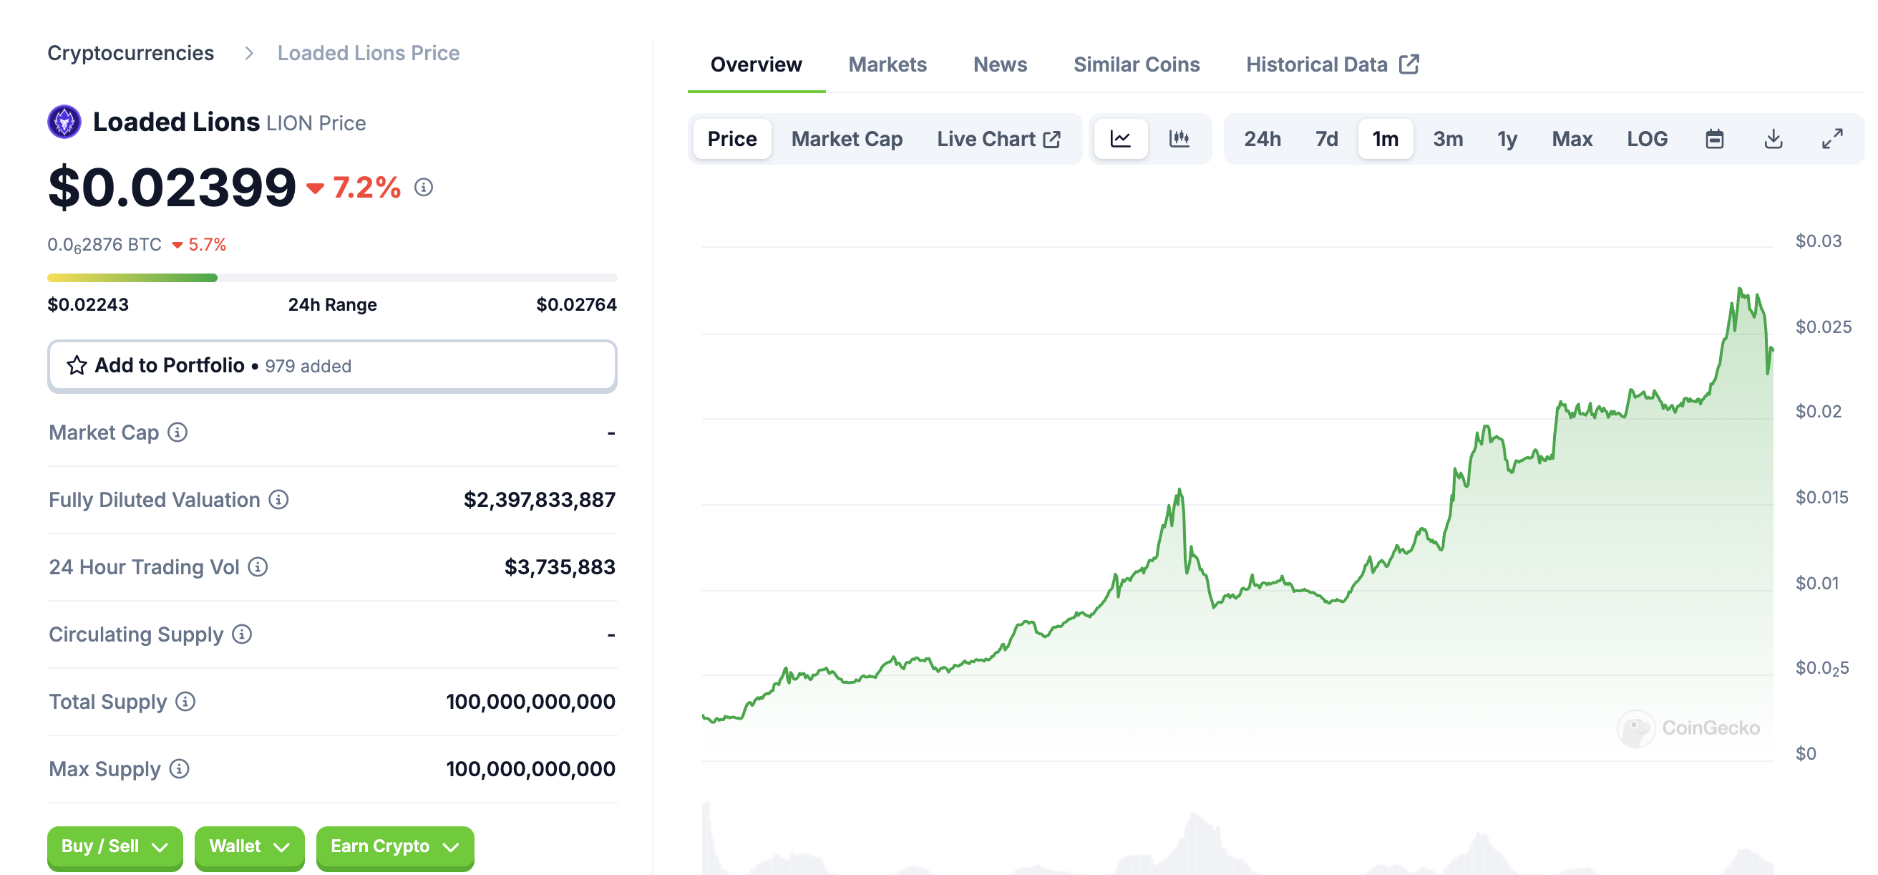Switch to the Markets tab

pos(887,64)
